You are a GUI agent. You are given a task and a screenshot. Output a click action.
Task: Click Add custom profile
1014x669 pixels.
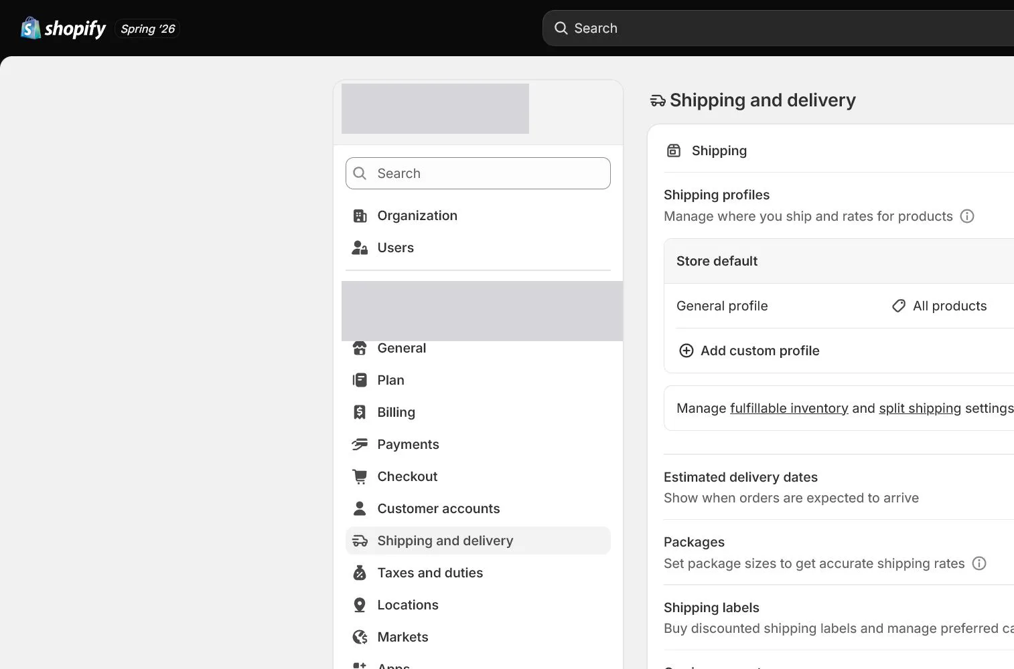(x=760, y=351)
